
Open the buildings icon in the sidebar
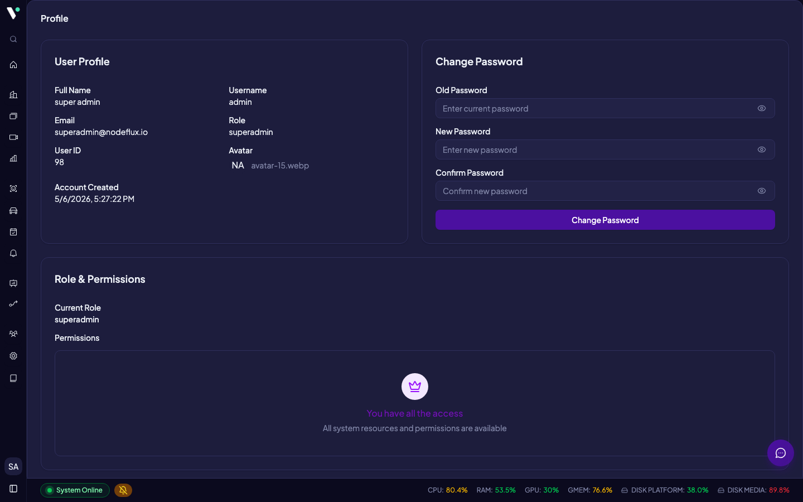pos(13,95)
